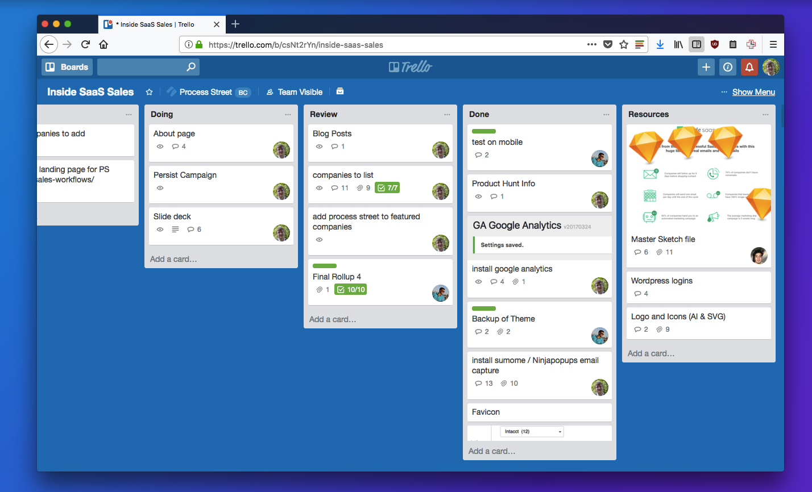Change Team Visible visibility setting
Screen dimensions: 812x492
coord(295,92)
